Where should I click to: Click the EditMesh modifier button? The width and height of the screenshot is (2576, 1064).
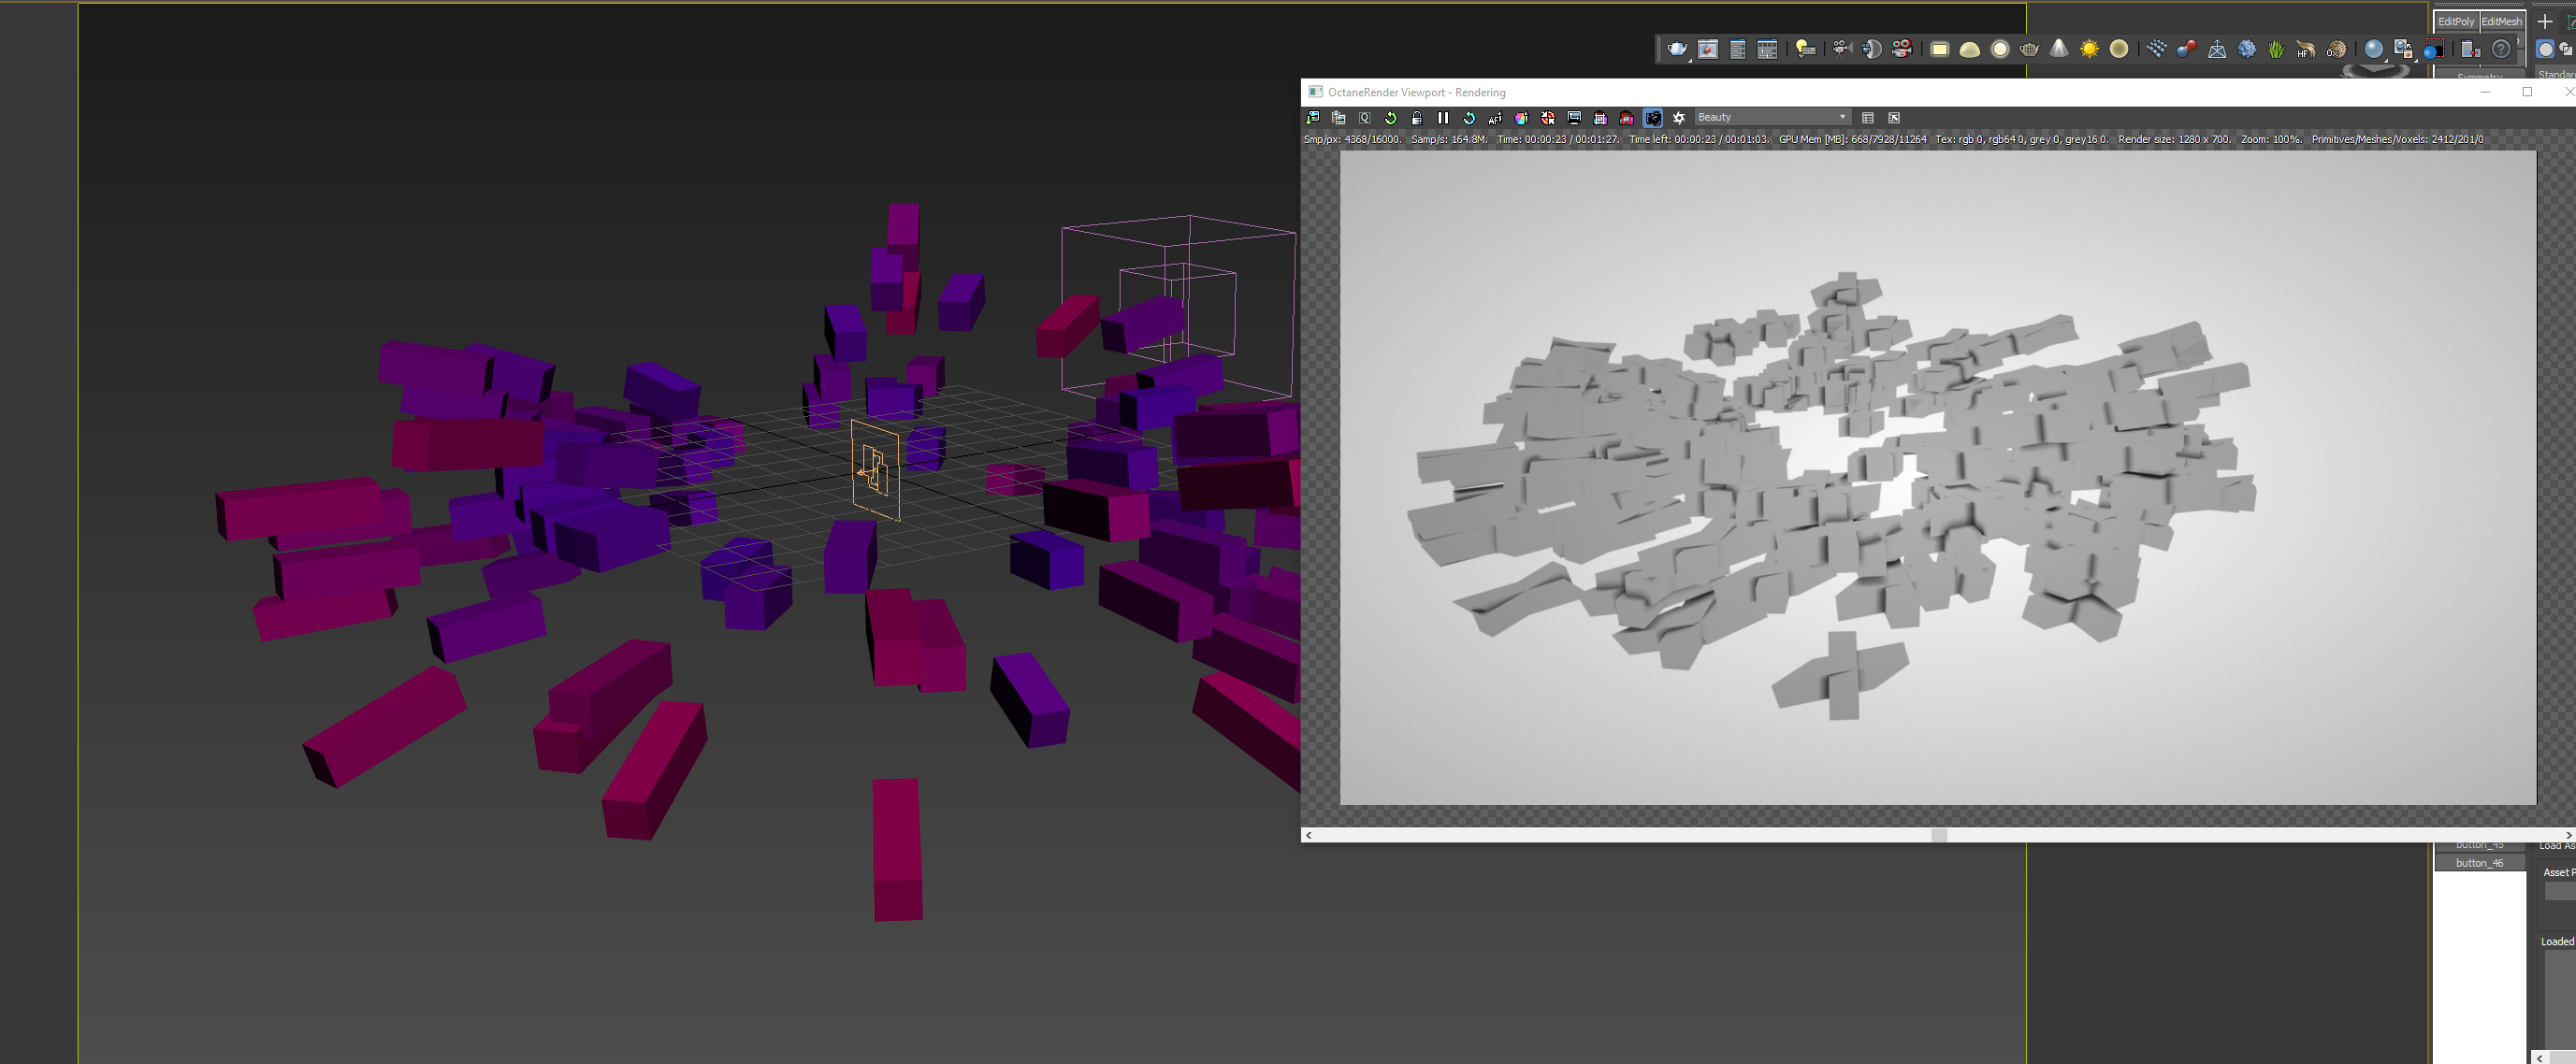[2501, 21]
